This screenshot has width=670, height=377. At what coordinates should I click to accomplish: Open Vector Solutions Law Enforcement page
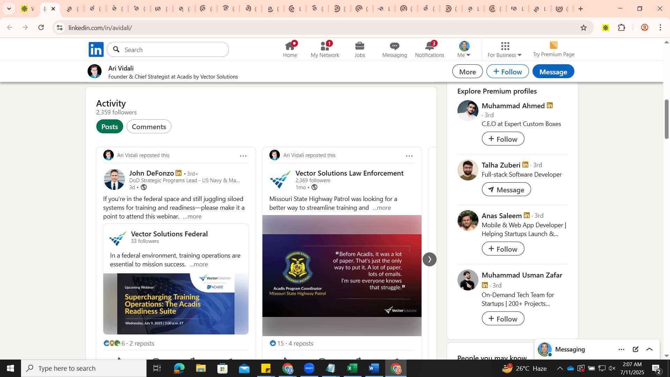[349, 173]
